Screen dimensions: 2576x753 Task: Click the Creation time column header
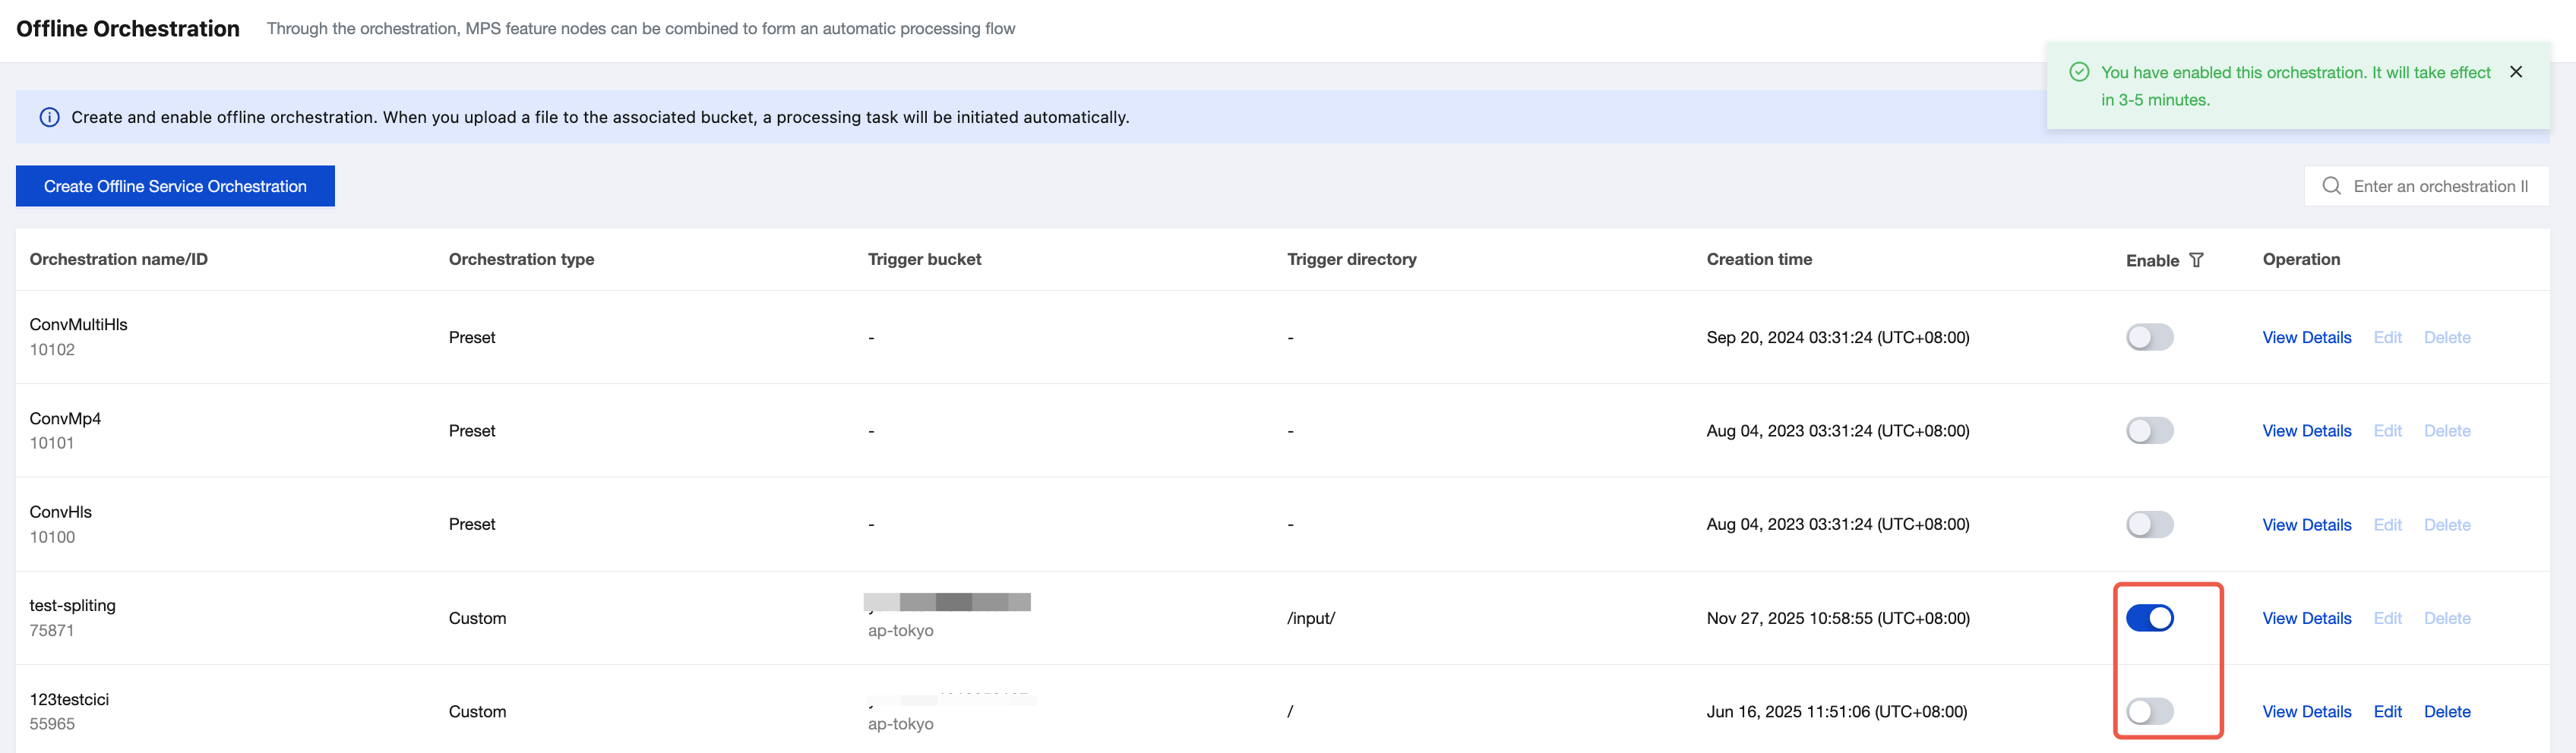click(x=1758, y=260)
